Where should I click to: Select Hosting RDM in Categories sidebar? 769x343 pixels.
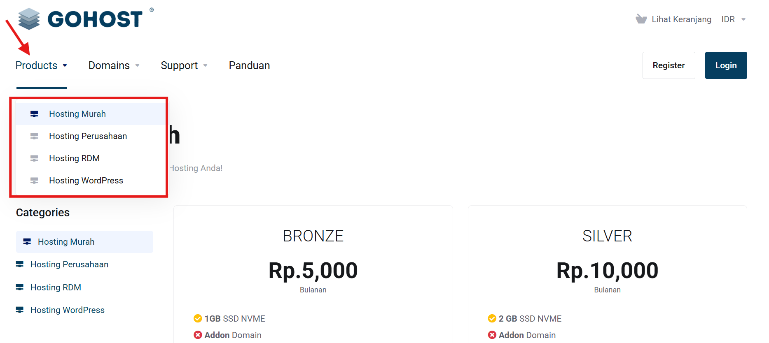point(56,287)
